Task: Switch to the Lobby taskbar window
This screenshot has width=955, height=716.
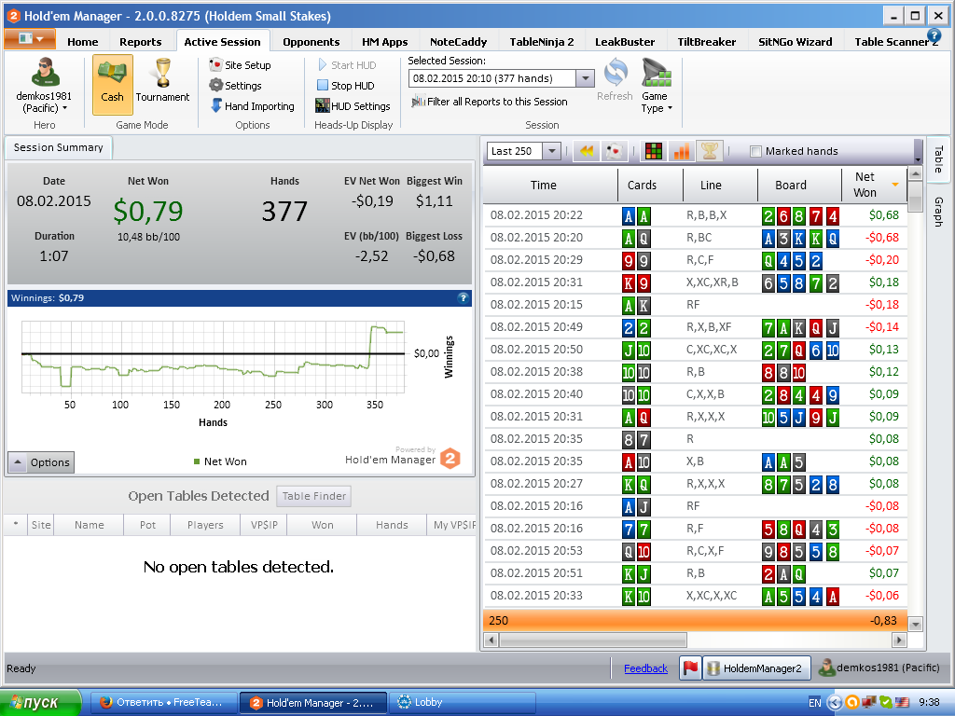Action: 462,703
